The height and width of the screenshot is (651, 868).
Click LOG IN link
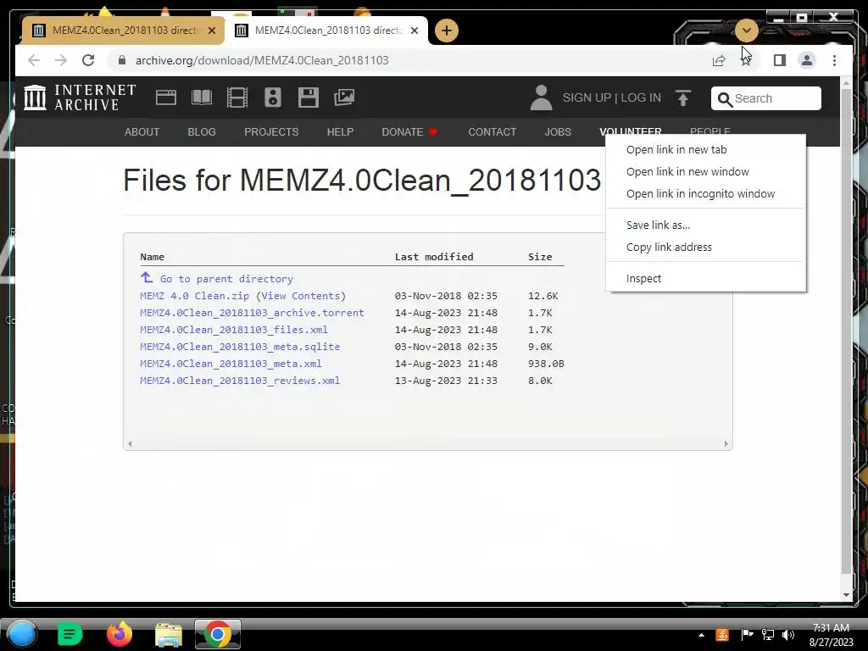(641, 97)
